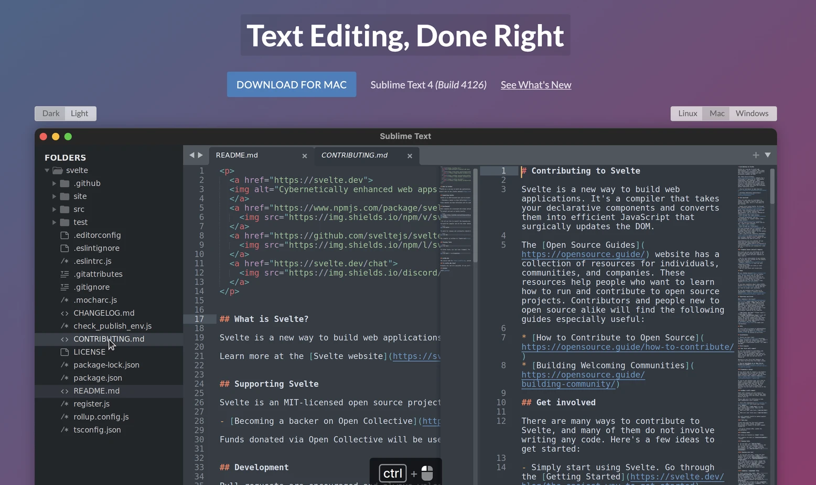The image size is (816, 485).
Task: Expand the src folder arrow
Action: [x=54, y=210]
